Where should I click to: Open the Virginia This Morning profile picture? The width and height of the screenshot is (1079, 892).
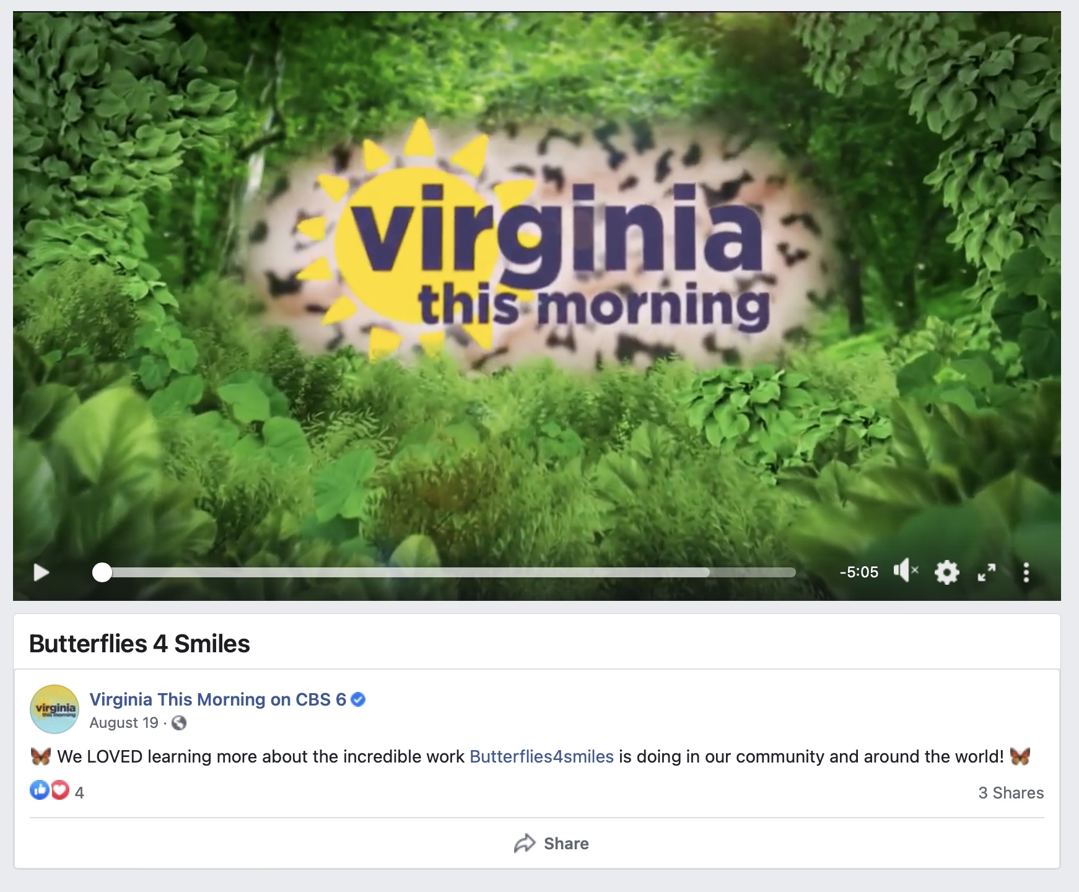(x=55, y=709)
